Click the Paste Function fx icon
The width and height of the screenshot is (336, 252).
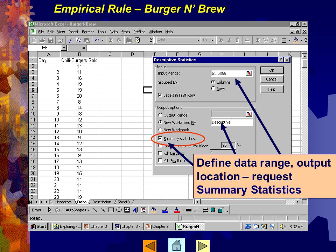coord(119,40)
